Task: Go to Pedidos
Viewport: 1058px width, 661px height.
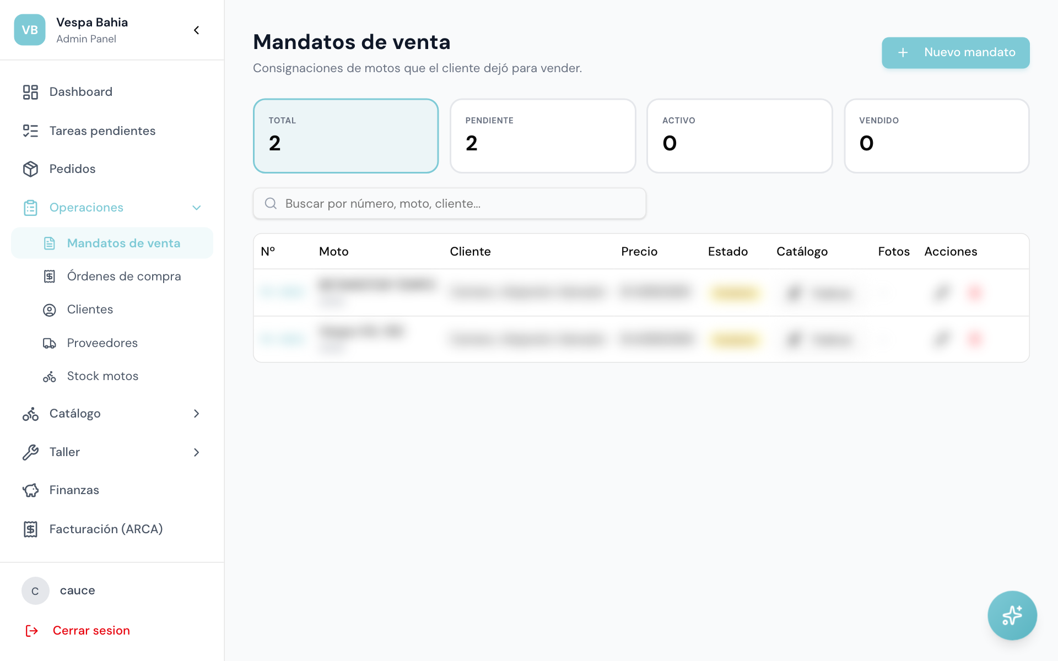Action: coord(112,169)
